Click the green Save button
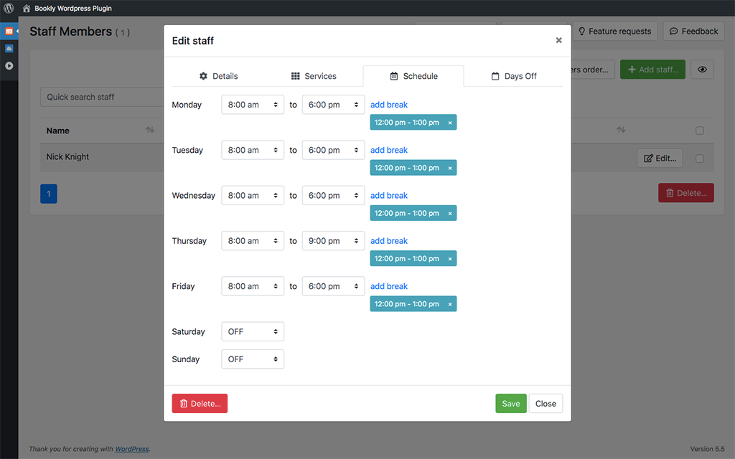The height and width of the screenshot is (459, 735). [x=510, y=404]
